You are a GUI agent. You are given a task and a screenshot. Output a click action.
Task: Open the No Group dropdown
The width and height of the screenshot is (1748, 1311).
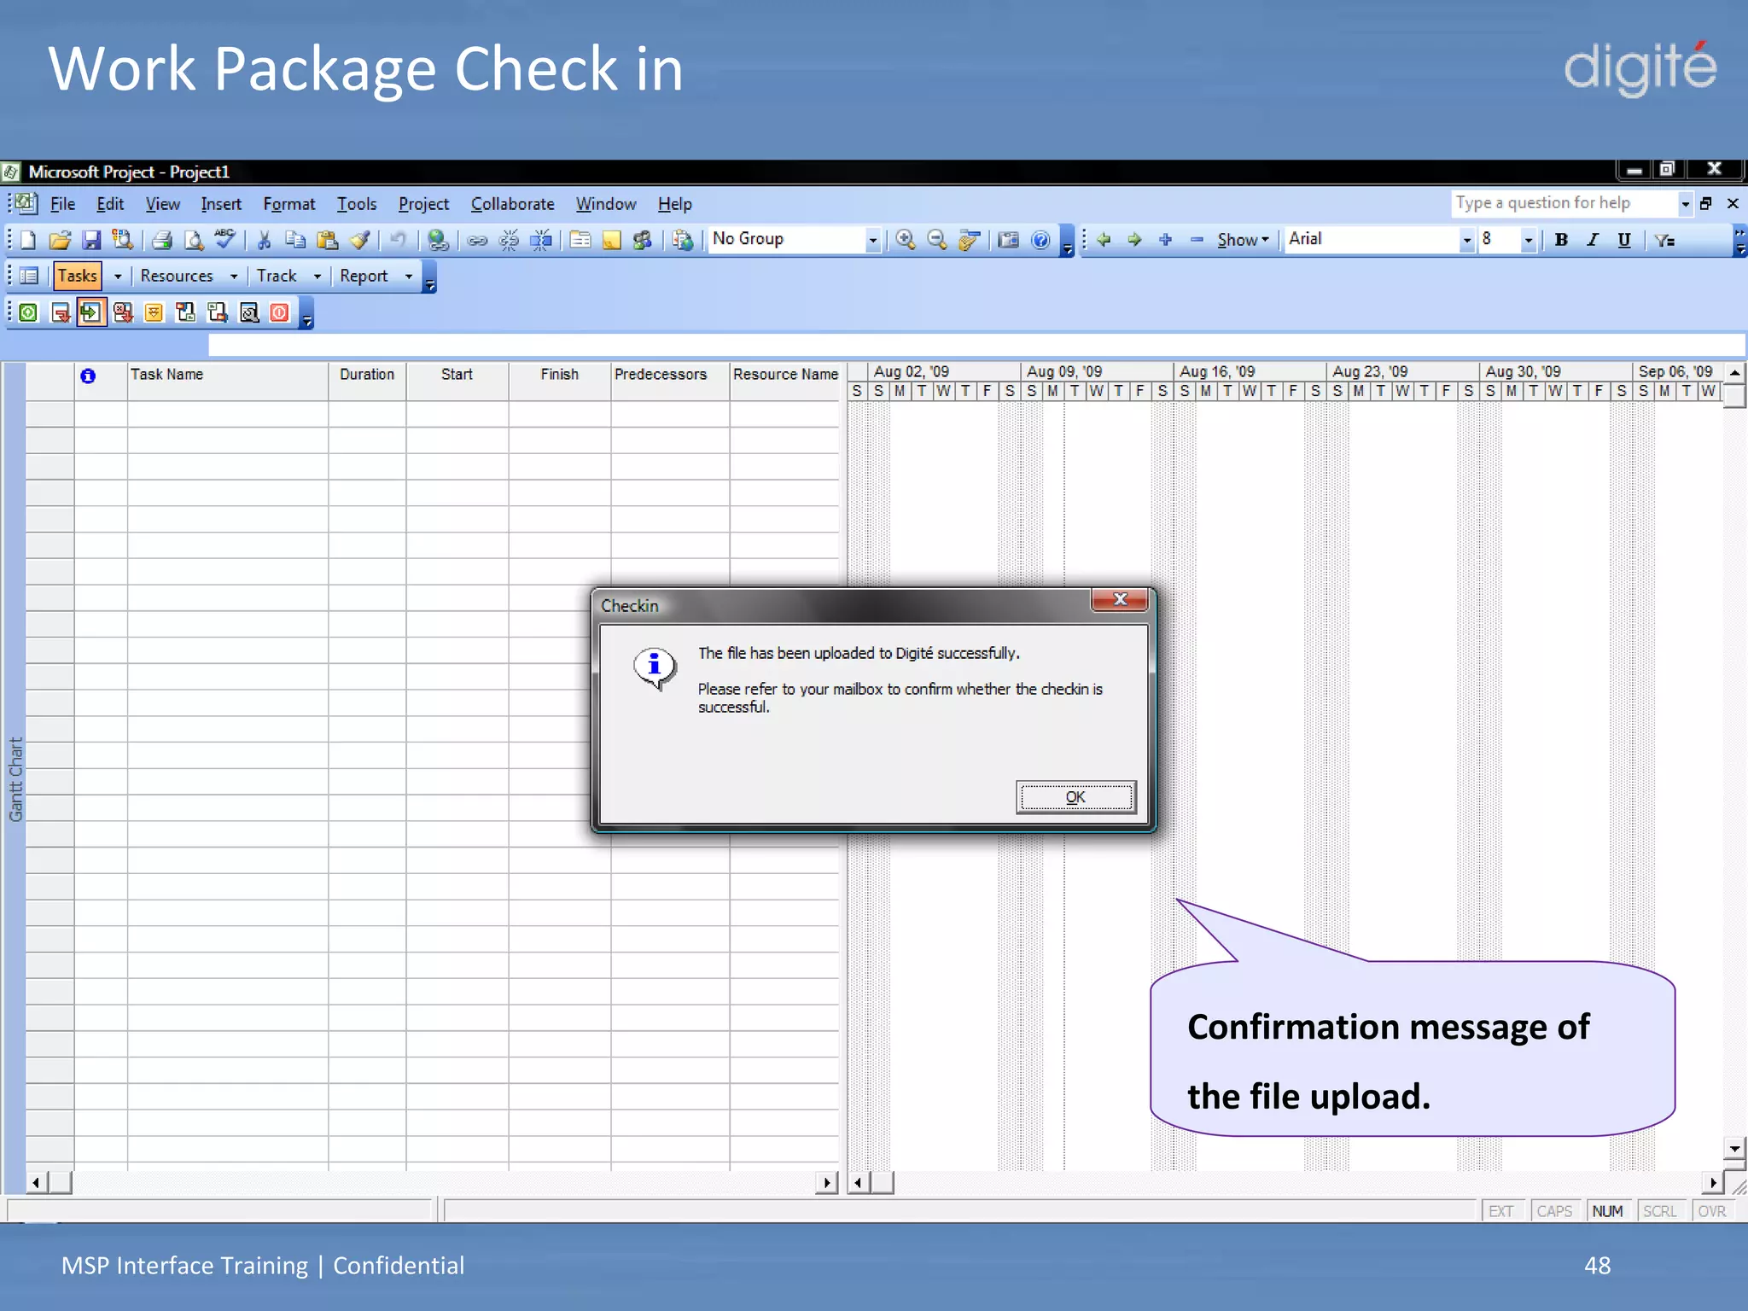872,240
